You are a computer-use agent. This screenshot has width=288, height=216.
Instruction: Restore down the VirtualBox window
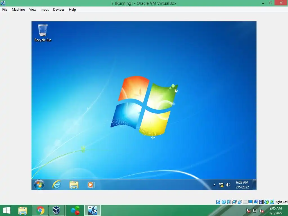pyautogui.click(x=270, y=3)
